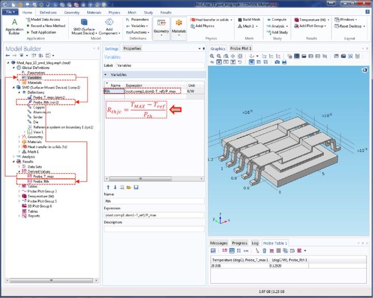
Task: Click Mesh 1 in the ribbon
Action: tap(248, 26)
